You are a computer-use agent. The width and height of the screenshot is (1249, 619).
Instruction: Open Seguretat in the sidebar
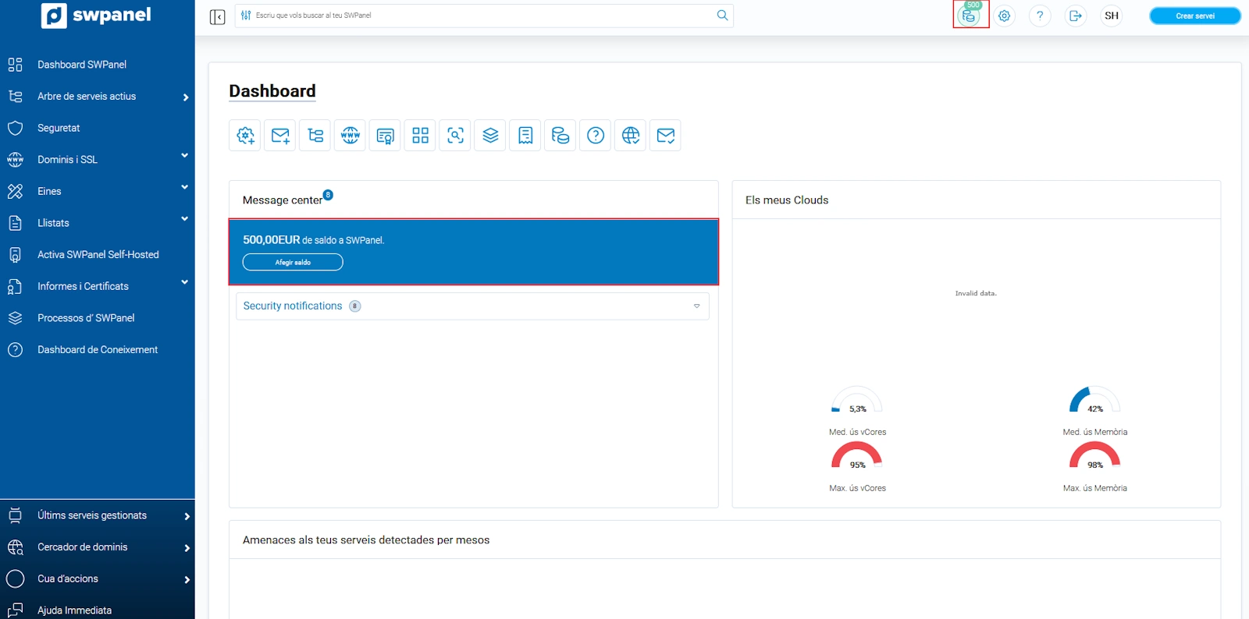pos(59,128)
